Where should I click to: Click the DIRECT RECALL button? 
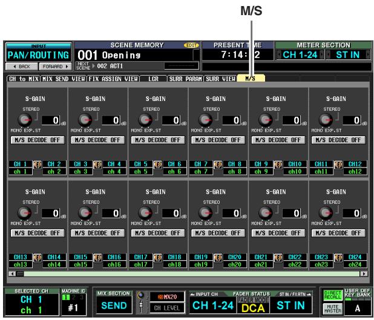[x=333, y=295]
